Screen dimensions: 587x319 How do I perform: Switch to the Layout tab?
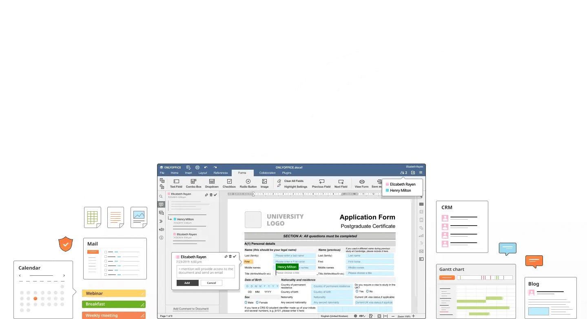(203, 173)
